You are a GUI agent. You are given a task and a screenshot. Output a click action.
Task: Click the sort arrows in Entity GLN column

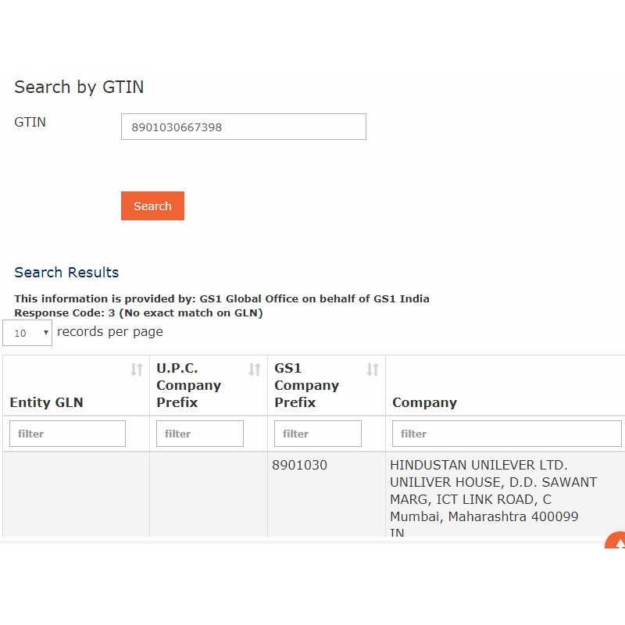[x=137, y=370]
